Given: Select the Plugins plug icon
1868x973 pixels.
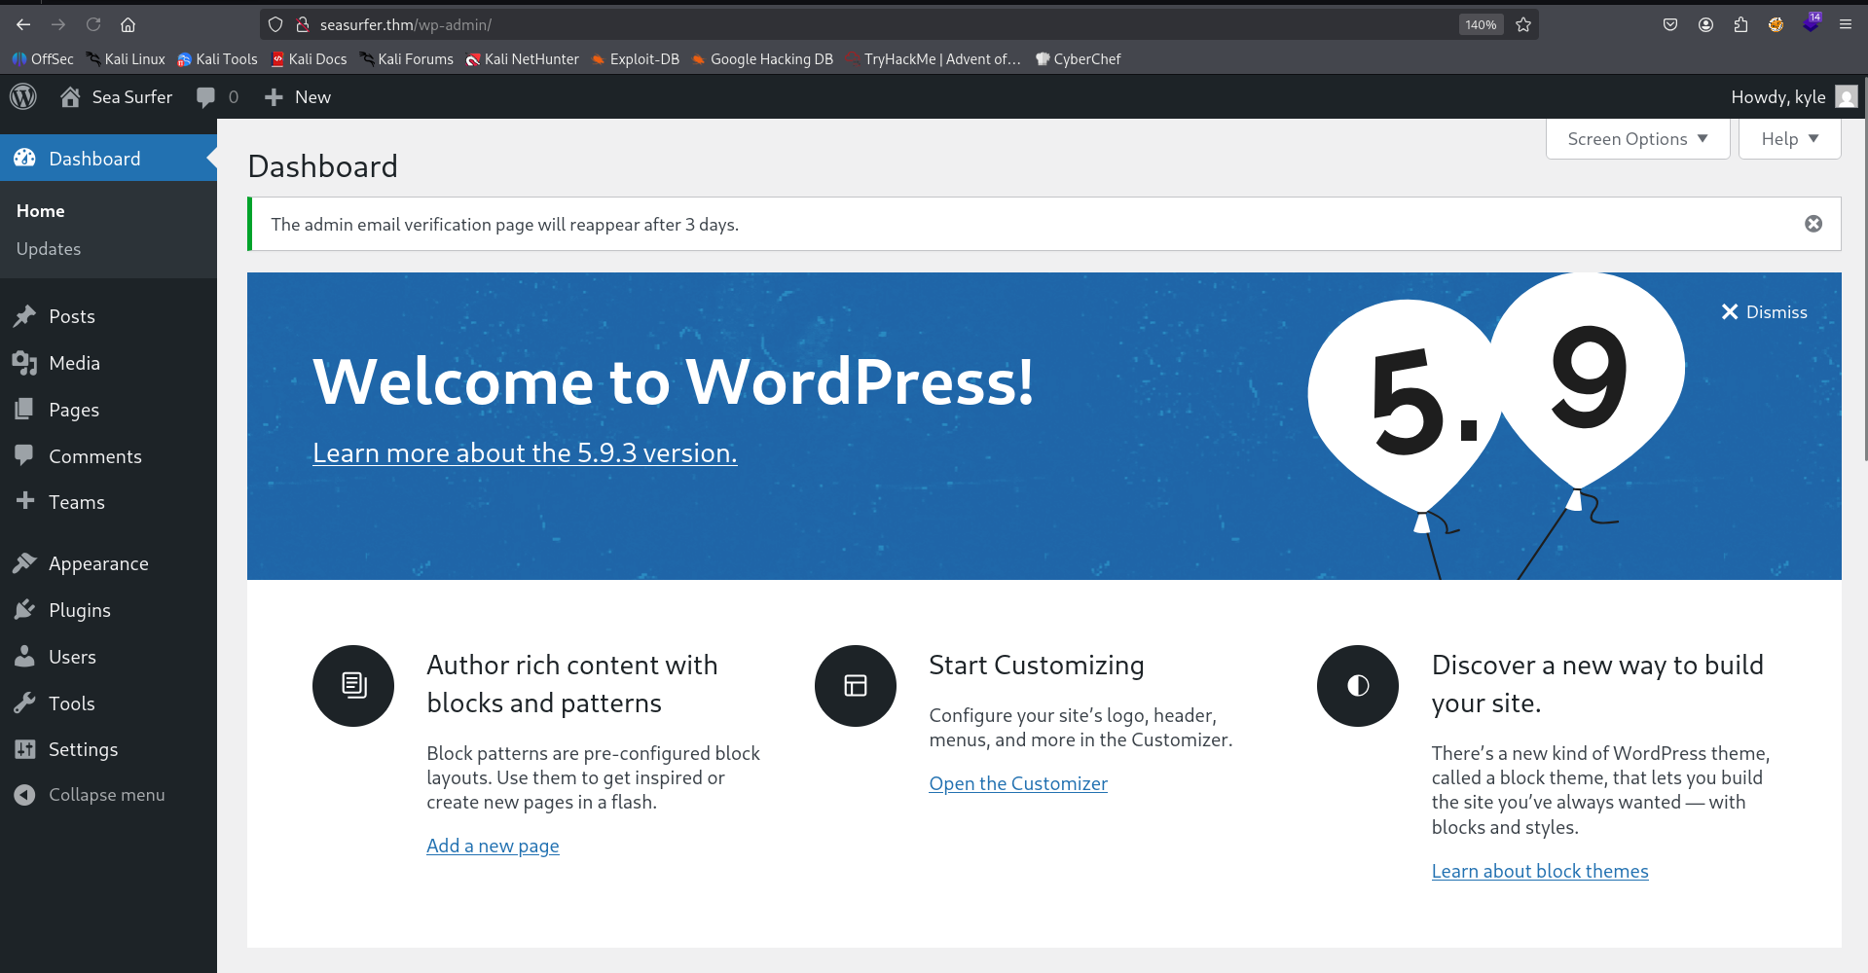Looking at the screenshot, I should [x=26, y=609].
